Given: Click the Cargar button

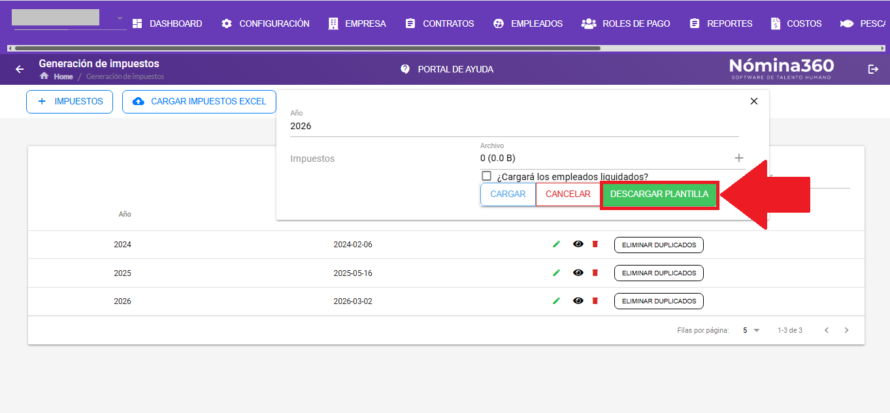Looking at the screenshot, I should point(508,194).
